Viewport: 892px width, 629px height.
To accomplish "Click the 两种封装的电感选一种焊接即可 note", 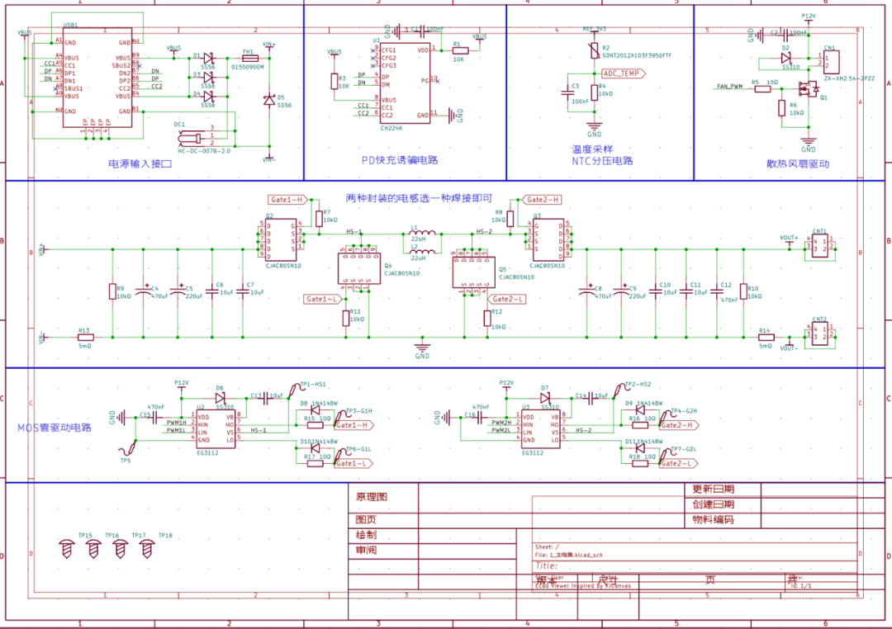I will (x=419, y=198).
